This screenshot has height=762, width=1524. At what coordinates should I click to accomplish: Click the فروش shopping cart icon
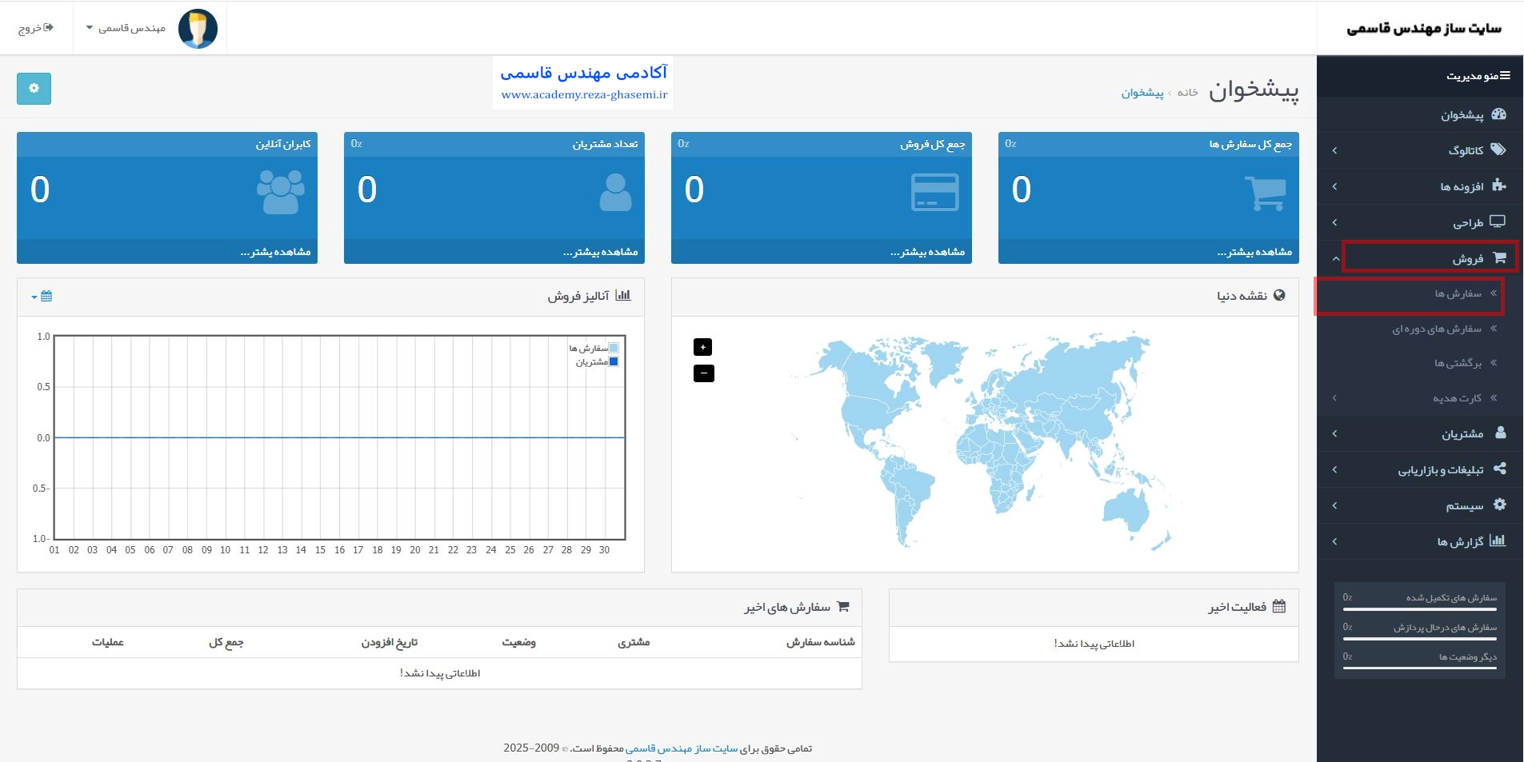(1499, 257)
